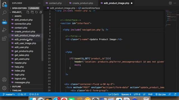This screenshot has width=179, height=100.
Task: Switch to the contact.php tab
Action: pyautogui.click(x=55, y=3)
